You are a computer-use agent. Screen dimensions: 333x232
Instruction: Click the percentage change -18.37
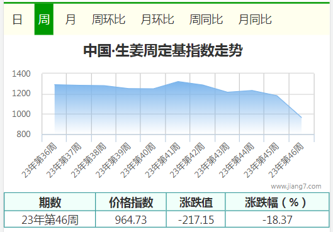pyautogui.click(x=278, y=219)
